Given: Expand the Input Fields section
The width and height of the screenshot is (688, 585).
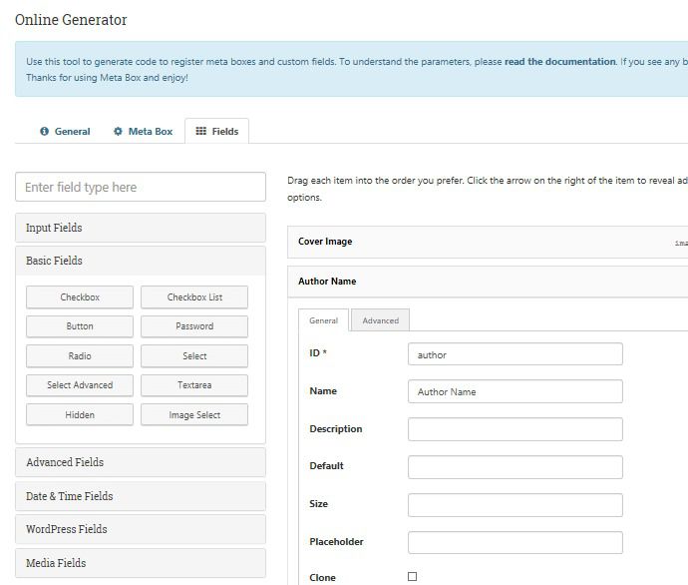Looking at the screenshot, I should (141, 228).
